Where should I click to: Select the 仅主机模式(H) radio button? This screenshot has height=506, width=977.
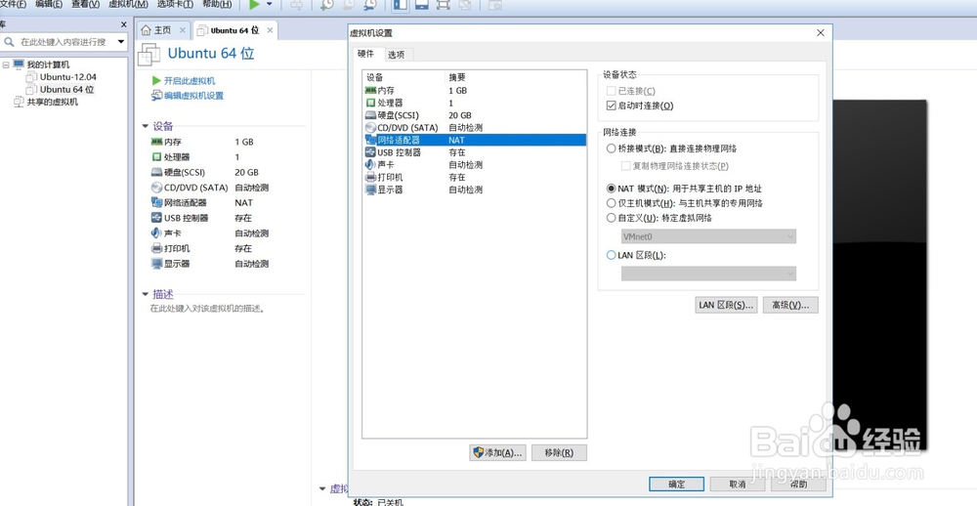tap(612, 203)
